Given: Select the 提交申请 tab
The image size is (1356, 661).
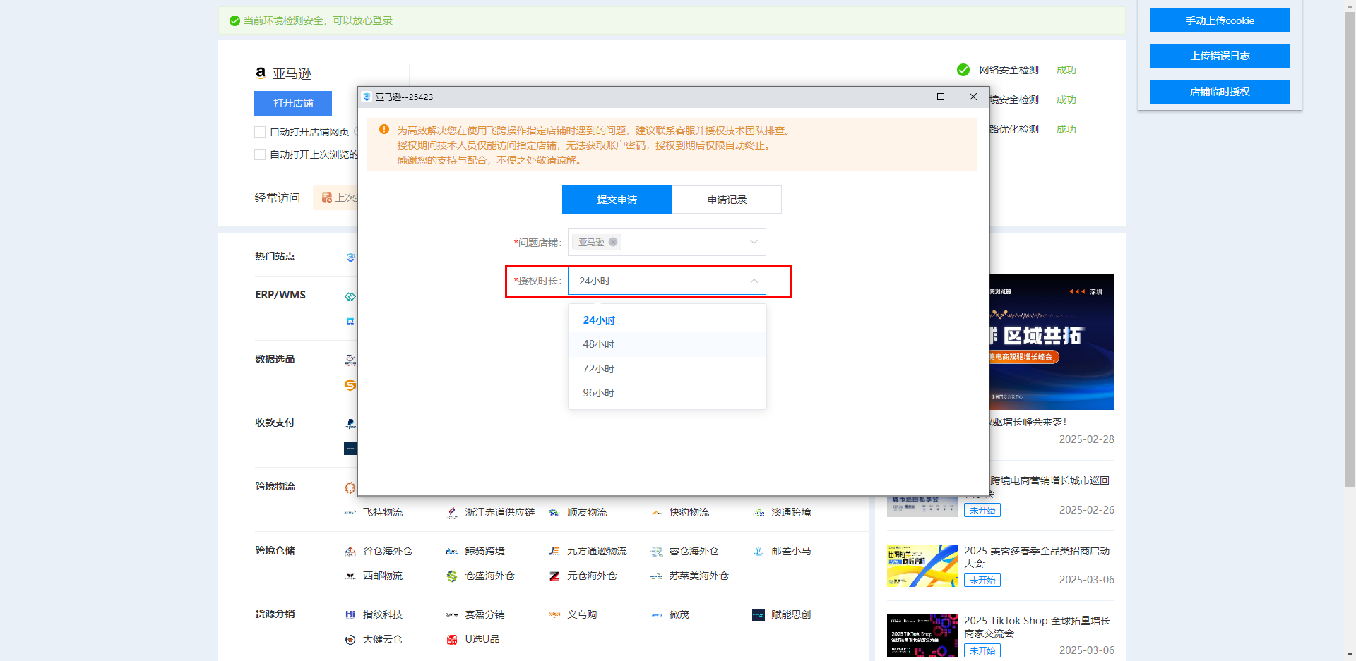Looking at the screenshot, I should coord(617,200).
